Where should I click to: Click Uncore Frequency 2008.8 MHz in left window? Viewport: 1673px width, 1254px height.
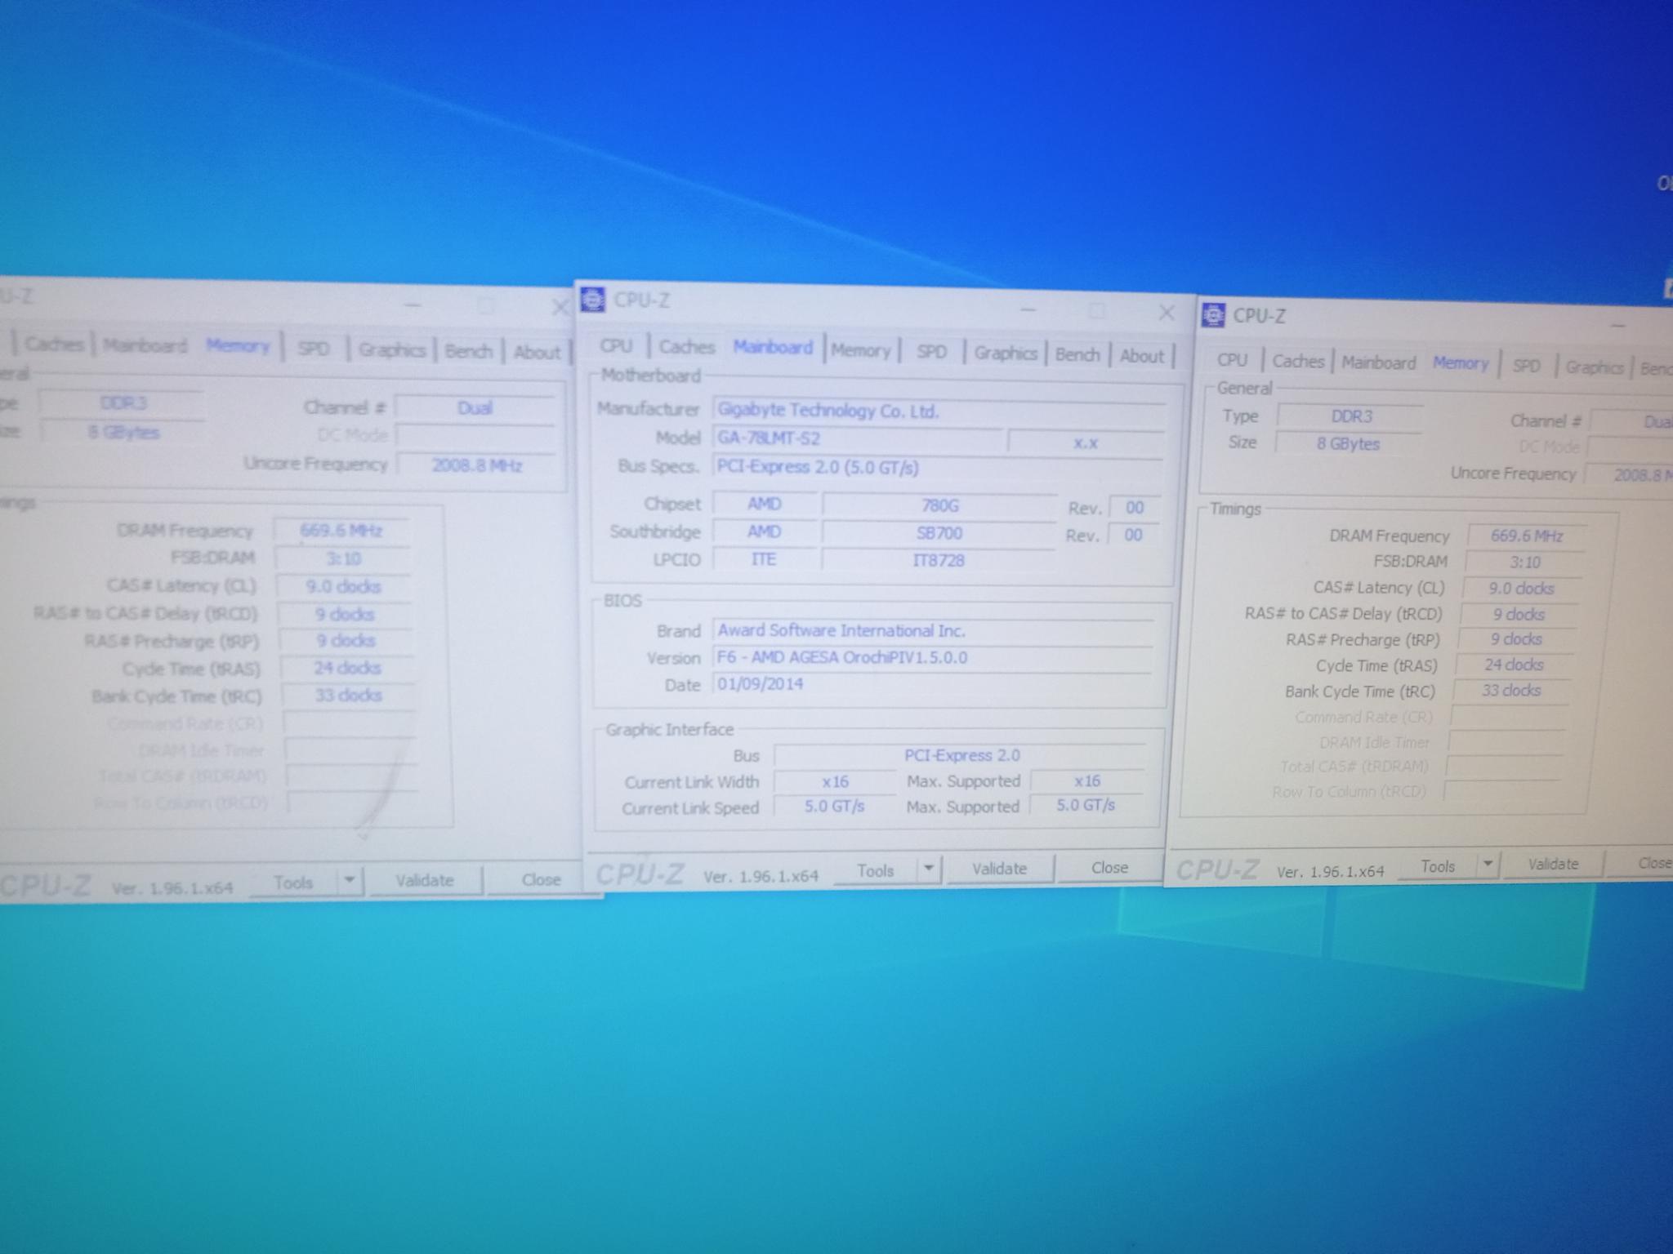[477, 465]
